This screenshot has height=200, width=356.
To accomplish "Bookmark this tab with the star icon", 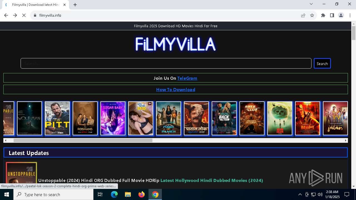I will pos(312,15).
